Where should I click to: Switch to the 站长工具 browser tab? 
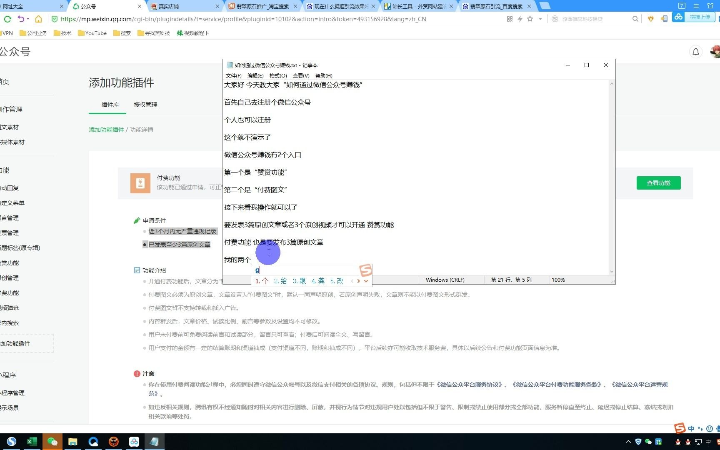[418, 6]
